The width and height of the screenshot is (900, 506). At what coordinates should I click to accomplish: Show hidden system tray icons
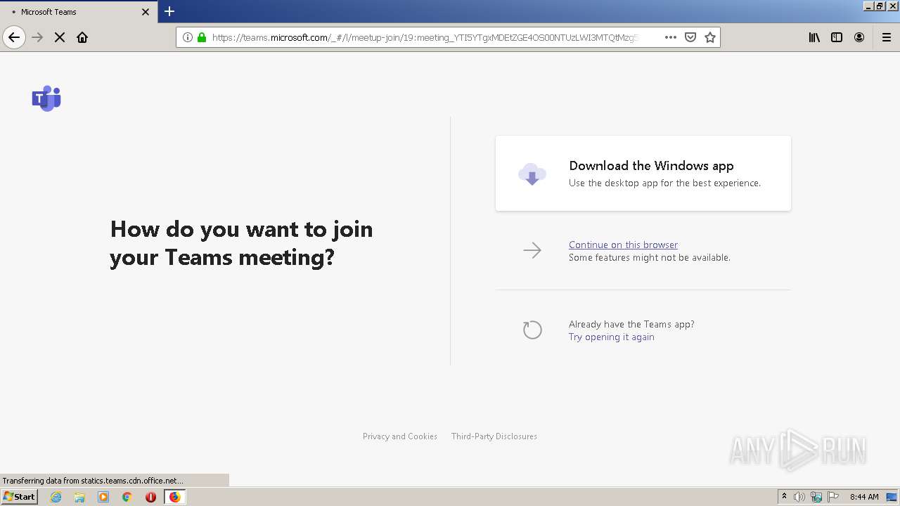click(784, 497)
